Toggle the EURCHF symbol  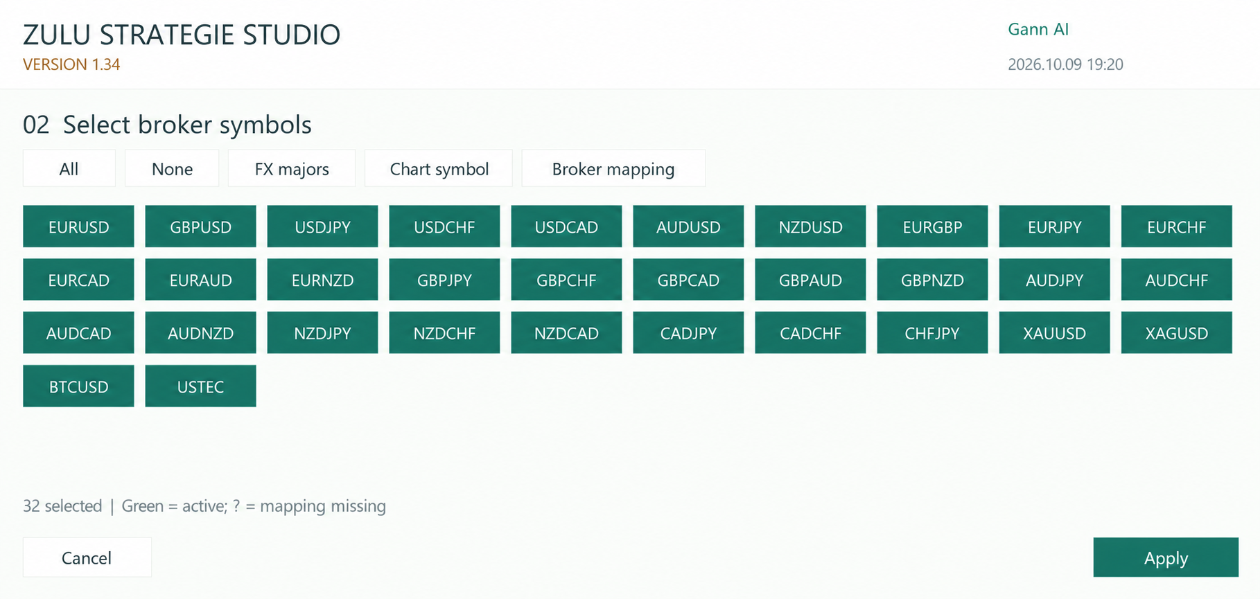click(1176, 226)
